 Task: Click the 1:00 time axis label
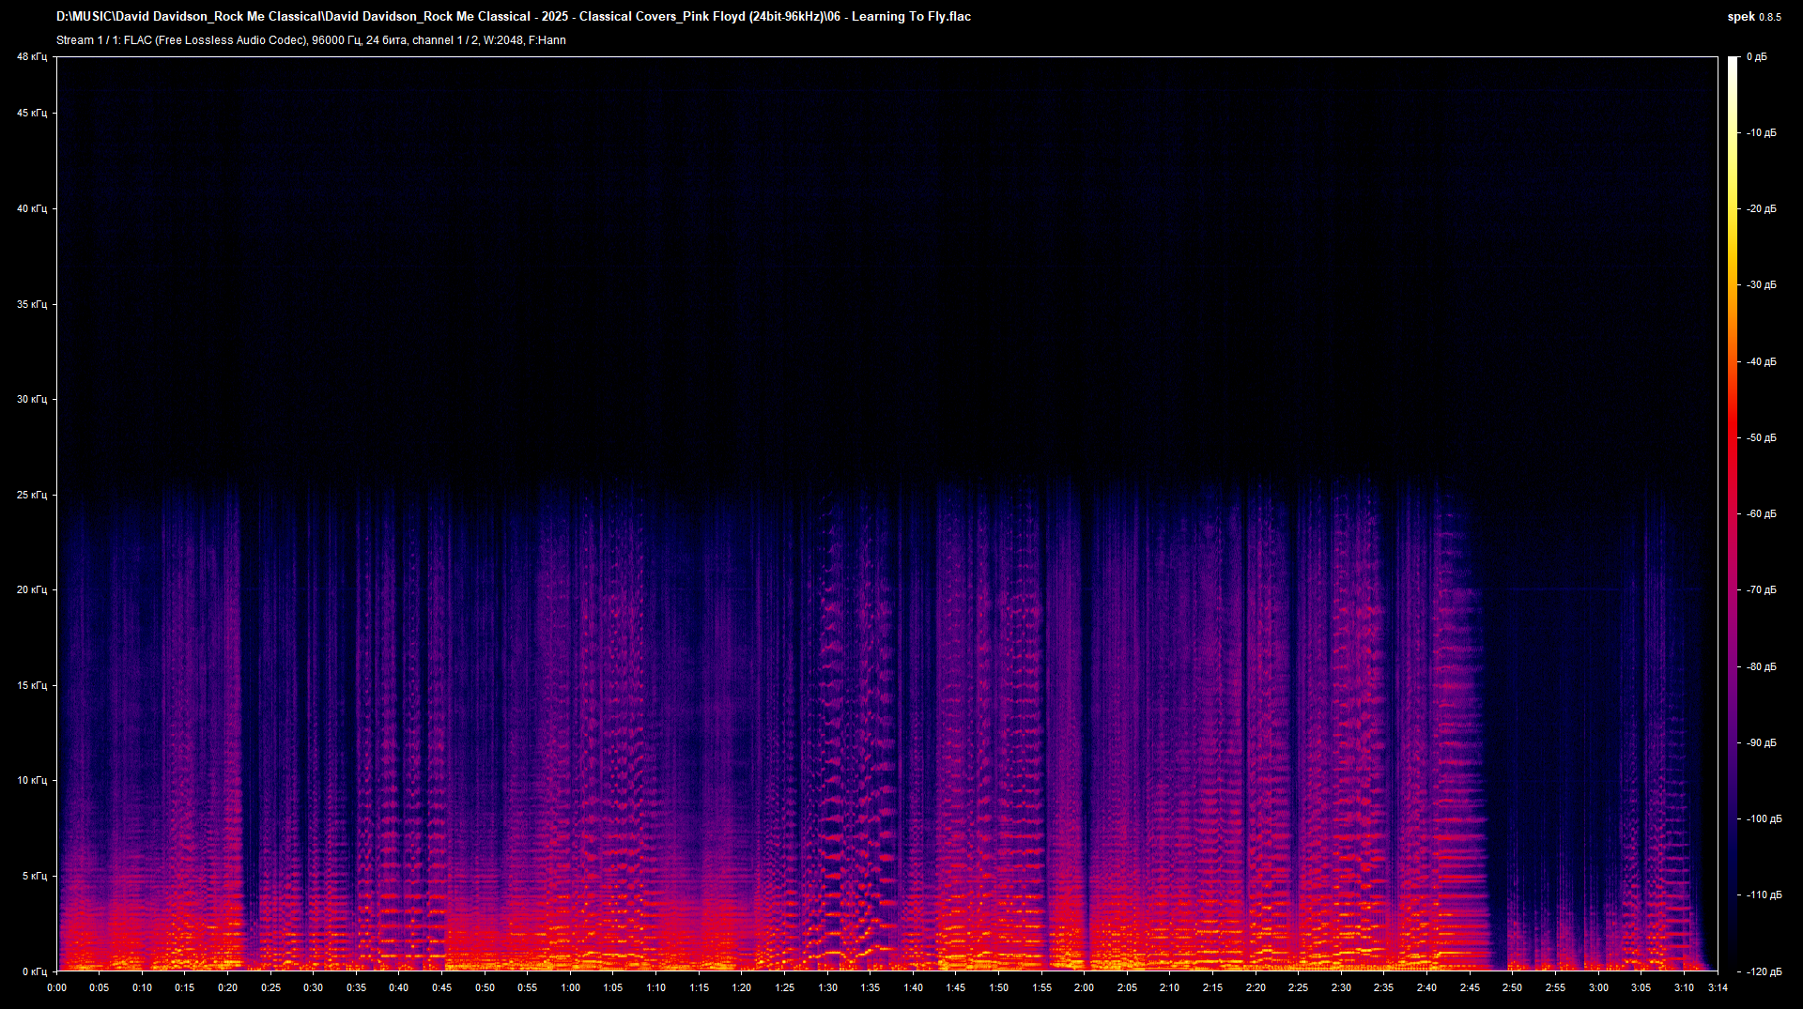tap(571, 987)
